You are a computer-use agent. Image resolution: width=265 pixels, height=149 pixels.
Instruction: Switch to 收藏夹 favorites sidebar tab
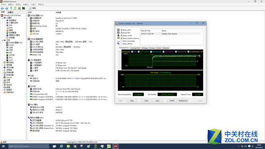(x=10, y=12)
